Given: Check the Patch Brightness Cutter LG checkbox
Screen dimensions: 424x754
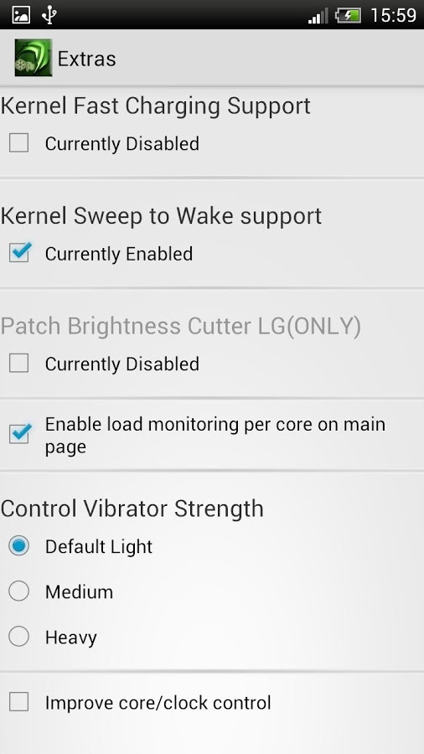Looking at the screenshot, I should coord(18,363).
